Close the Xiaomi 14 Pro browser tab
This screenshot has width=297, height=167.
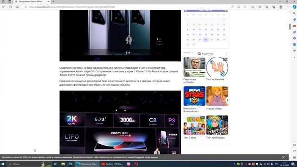pos(48,1)
